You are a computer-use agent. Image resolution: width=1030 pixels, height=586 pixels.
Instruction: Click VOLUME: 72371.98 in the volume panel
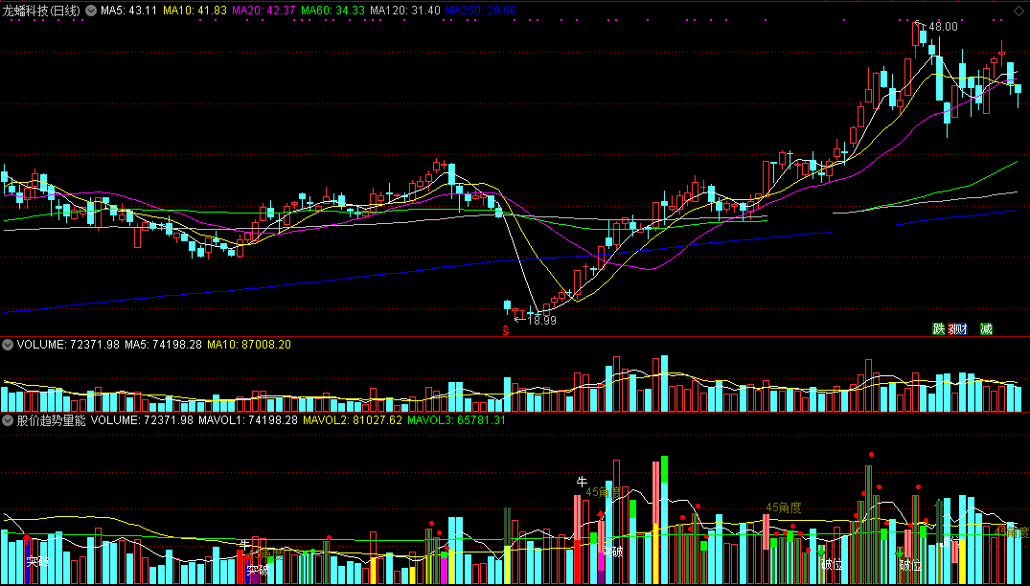(x=68, y=344)
